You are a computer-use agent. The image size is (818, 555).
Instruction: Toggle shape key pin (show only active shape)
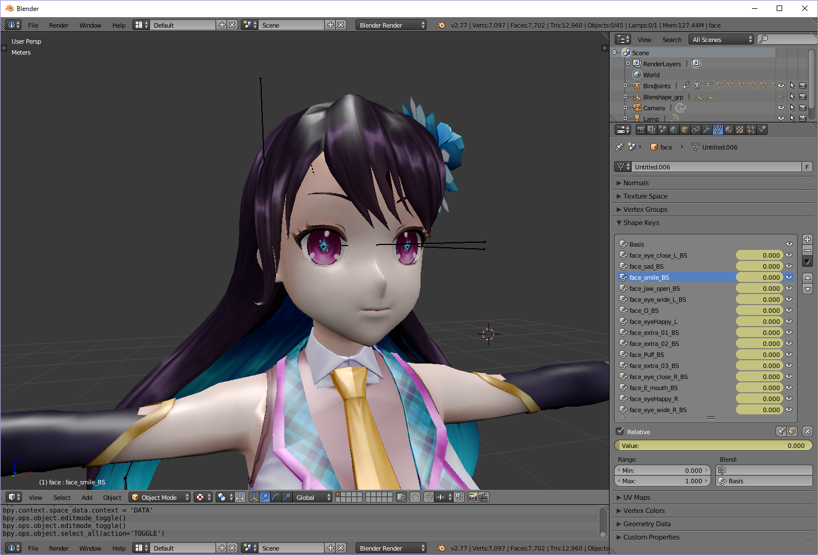coord(781,431)
